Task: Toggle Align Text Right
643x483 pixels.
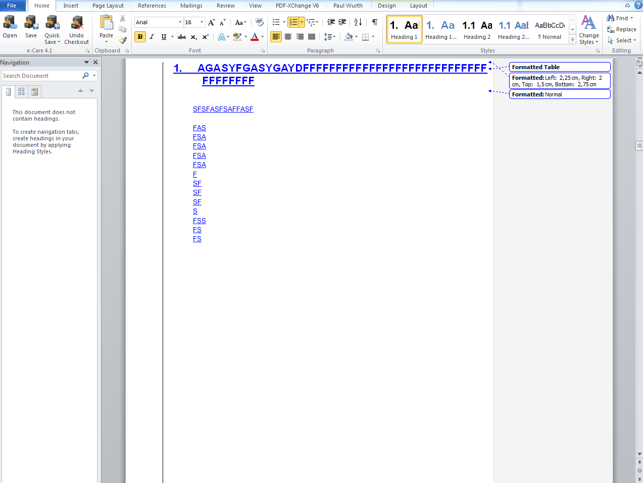Action: [300, 37]
